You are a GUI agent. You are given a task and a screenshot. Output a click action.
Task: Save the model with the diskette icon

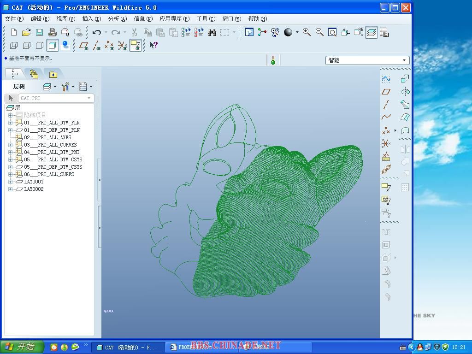(x=40, y=32)
